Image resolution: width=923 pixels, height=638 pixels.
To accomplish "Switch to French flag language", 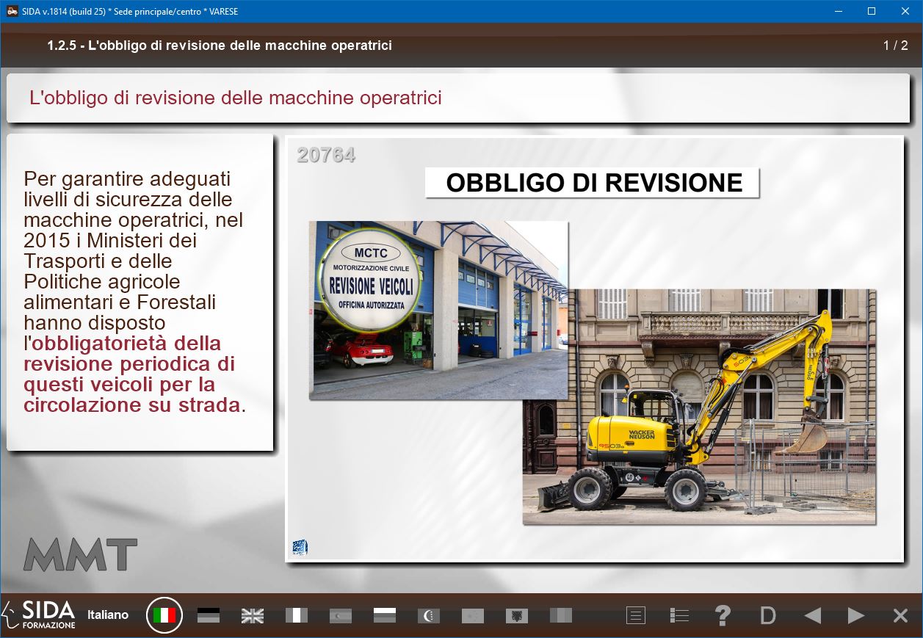I will (x=297, y=615).
